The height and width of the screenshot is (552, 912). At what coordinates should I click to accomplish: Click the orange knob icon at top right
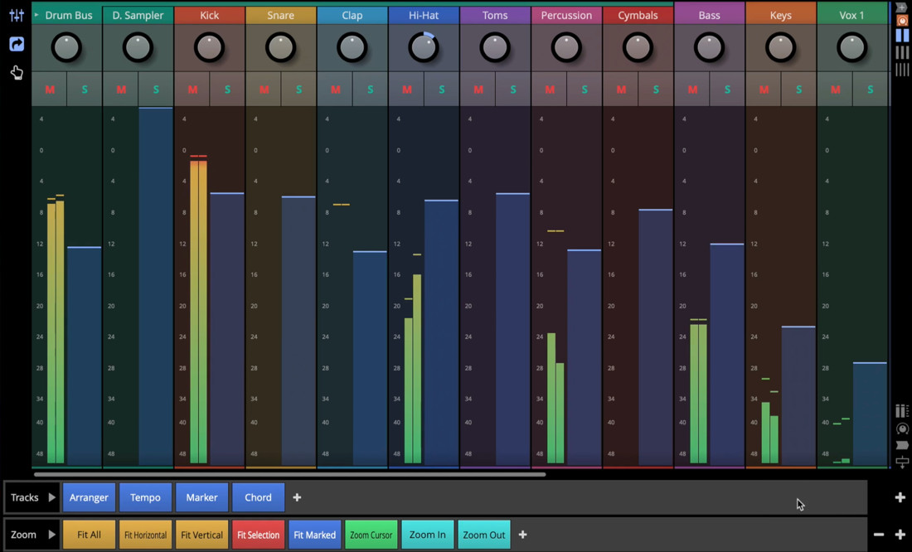click(902, 20)
